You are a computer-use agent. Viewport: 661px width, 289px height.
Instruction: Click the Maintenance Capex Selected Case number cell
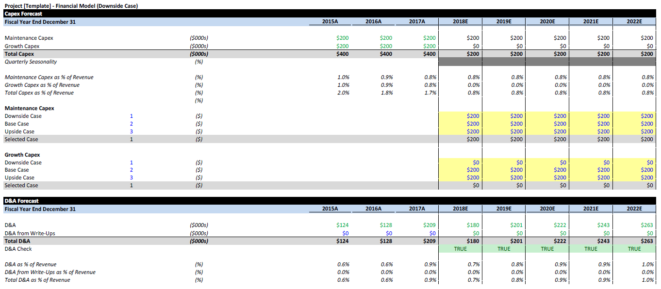point(131,139)
